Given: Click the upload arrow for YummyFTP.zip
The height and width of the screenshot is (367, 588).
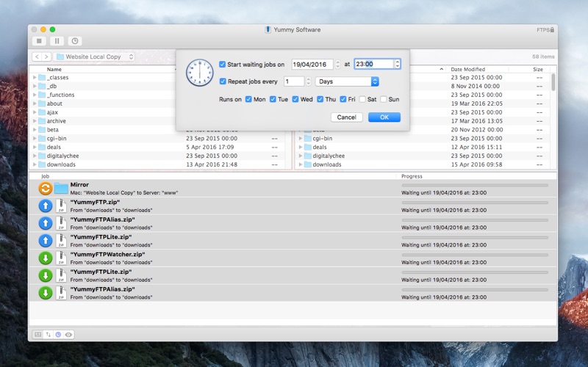Looking at the screenshot, I should pos(46,206).
